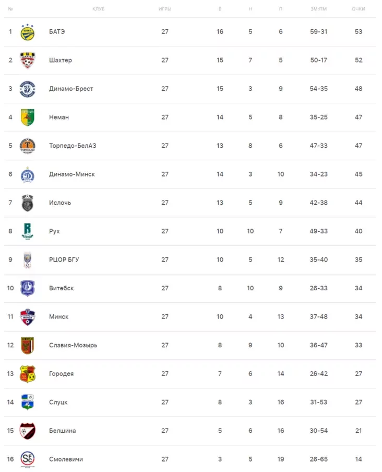
Task: Click the Смолевичи SFC logo
Action: pyautogui.click(x=27, y=459)
